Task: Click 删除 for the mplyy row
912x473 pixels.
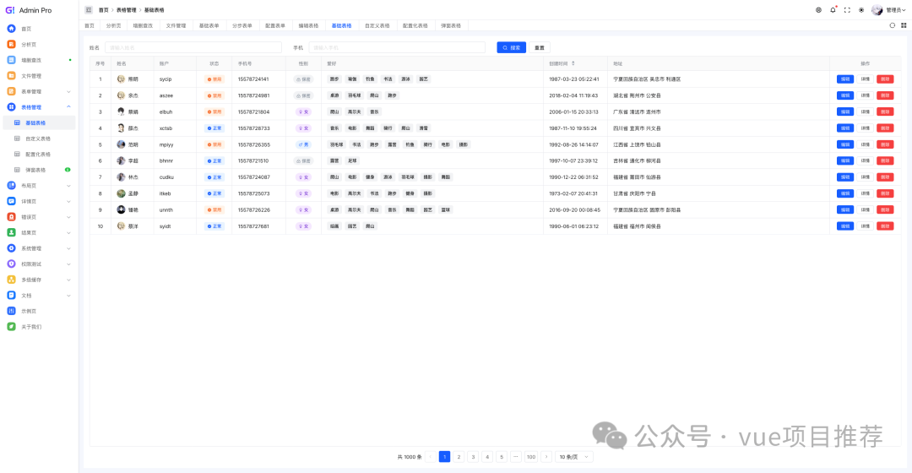Action: pos(885,144)
